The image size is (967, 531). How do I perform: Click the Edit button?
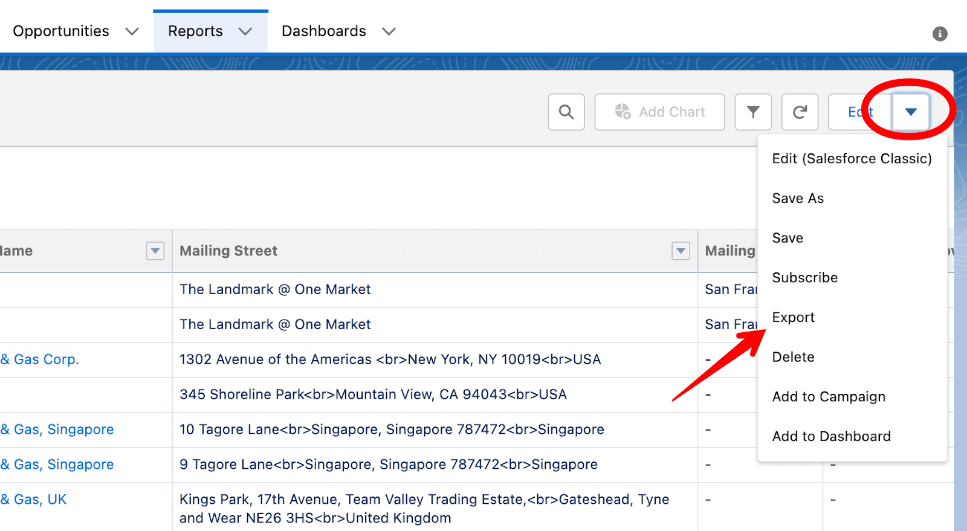click(x=860, y=112)
